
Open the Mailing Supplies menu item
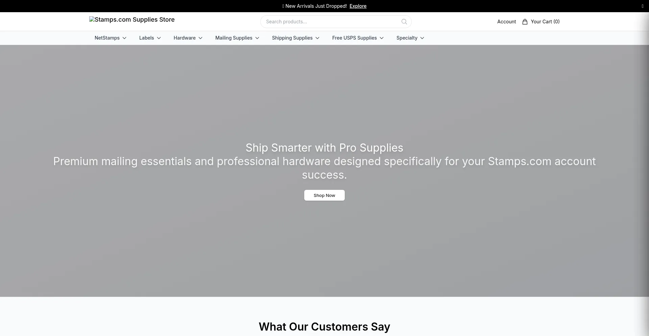234,38
